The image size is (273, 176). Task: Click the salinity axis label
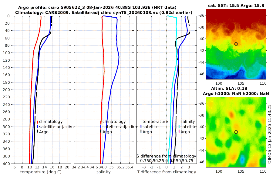pyautogui.click(x=103, y=172)
